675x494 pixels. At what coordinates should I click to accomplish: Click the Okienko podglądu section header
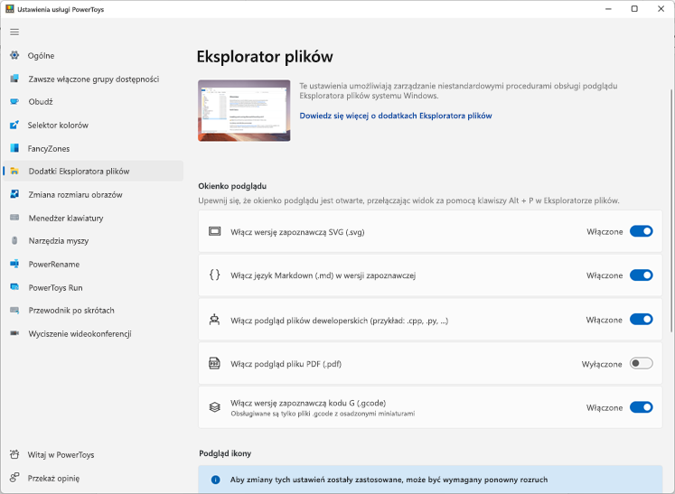pos(232,186)
